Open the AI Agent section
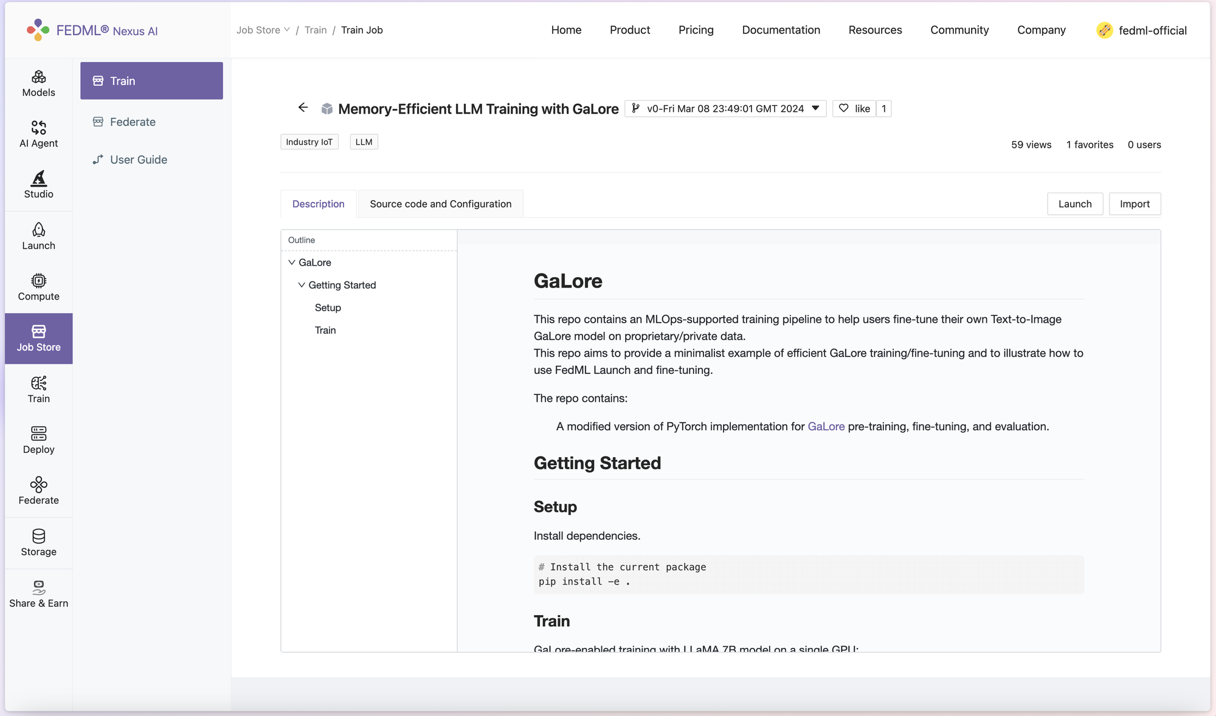Viewport: 1216px width, 716px height. point(38,134)
